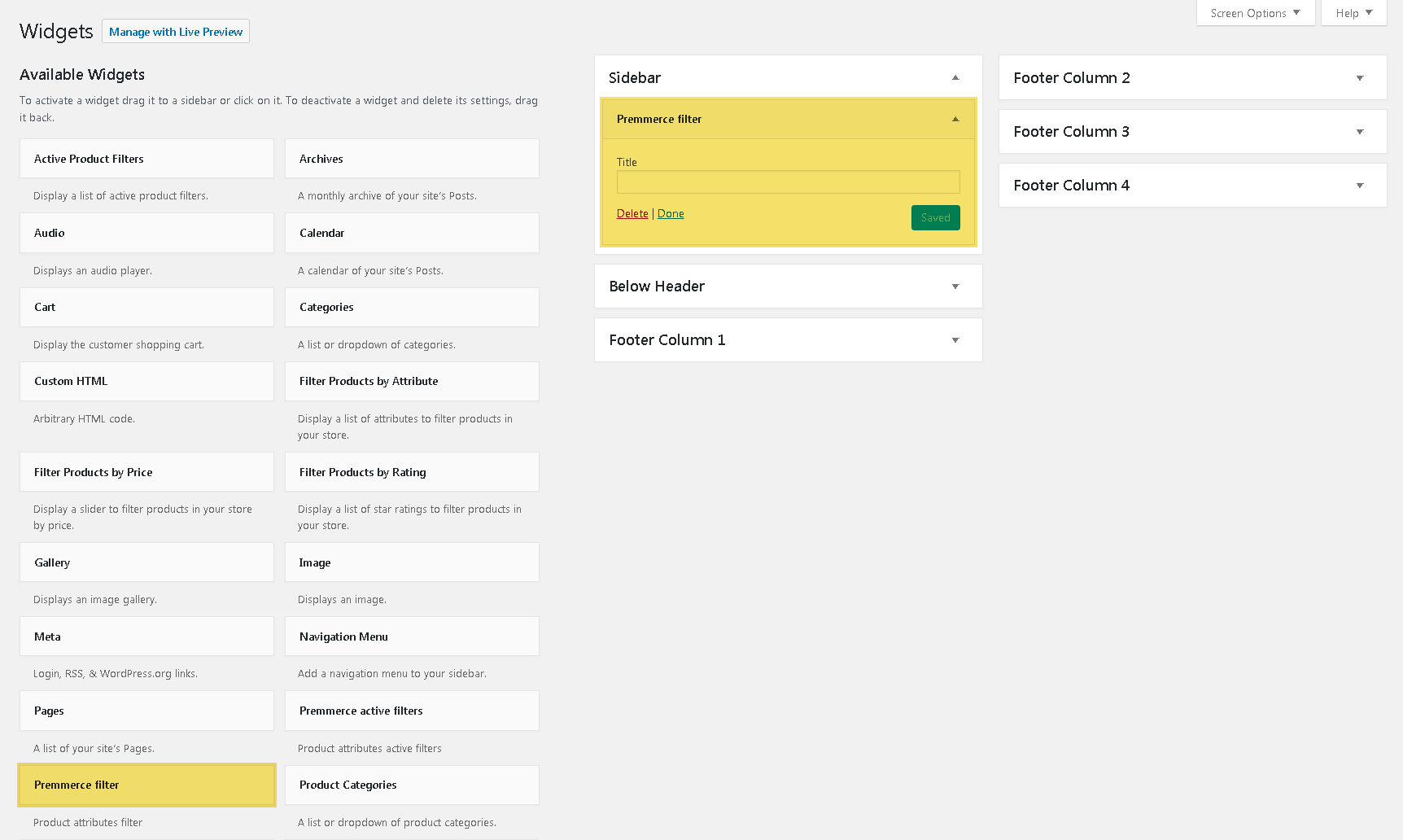
Task: Select the Filter Products by Rating widget
Action: tap(412, 472)
